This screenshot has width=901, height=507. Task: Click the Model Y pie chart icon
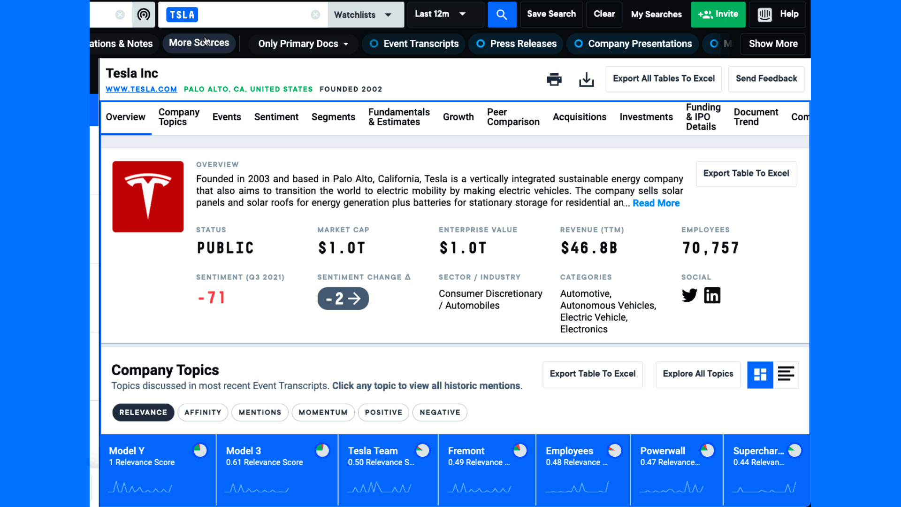pos(200,451)
